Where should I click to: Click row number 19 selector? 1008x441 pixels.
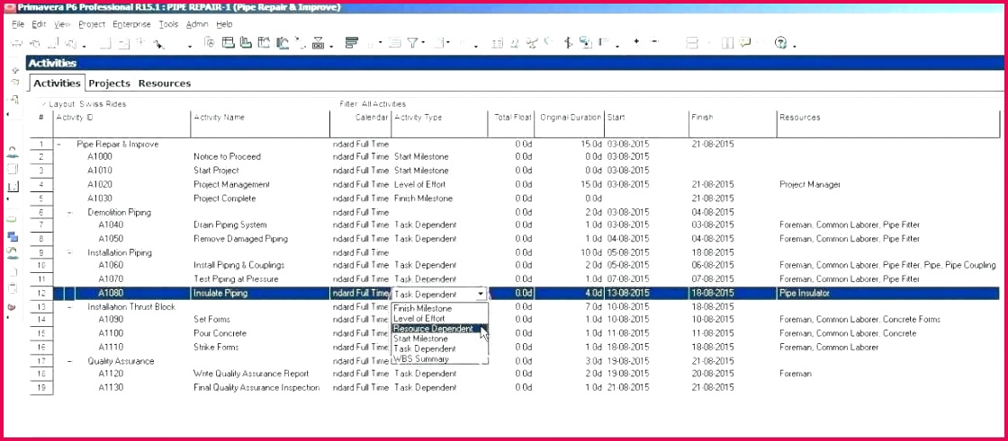41,388
